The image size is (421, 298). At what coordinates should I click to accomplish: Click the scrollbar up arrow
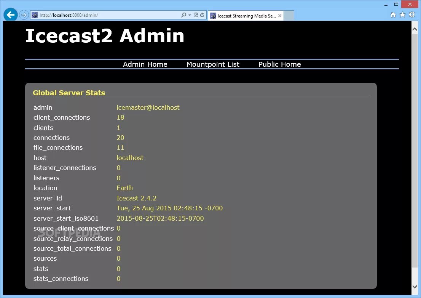[x=415, y=29]
